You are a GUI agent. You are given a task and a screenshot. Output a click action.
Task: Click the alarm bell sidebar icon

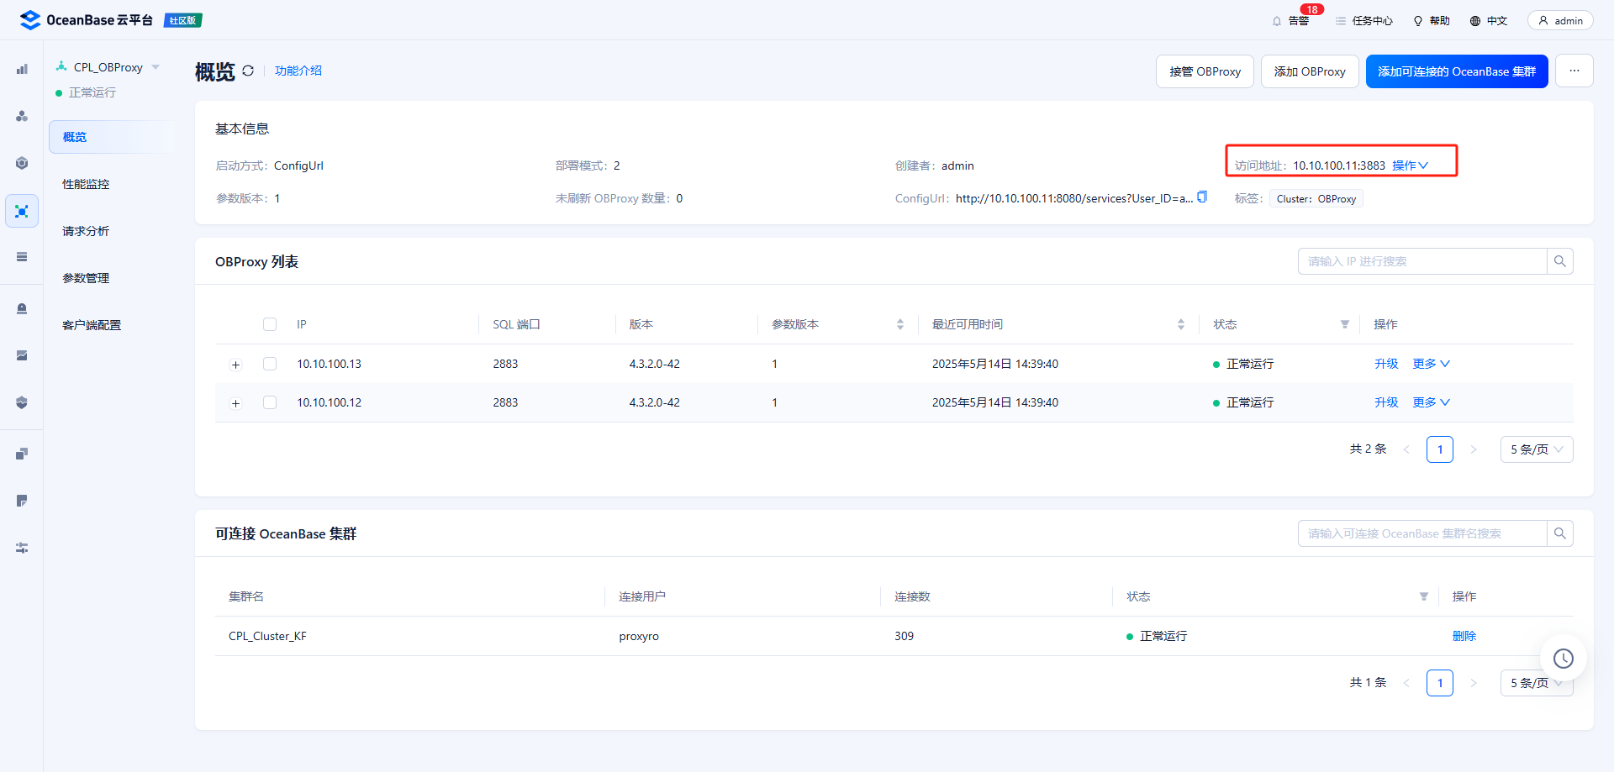(x=22, y=309)
